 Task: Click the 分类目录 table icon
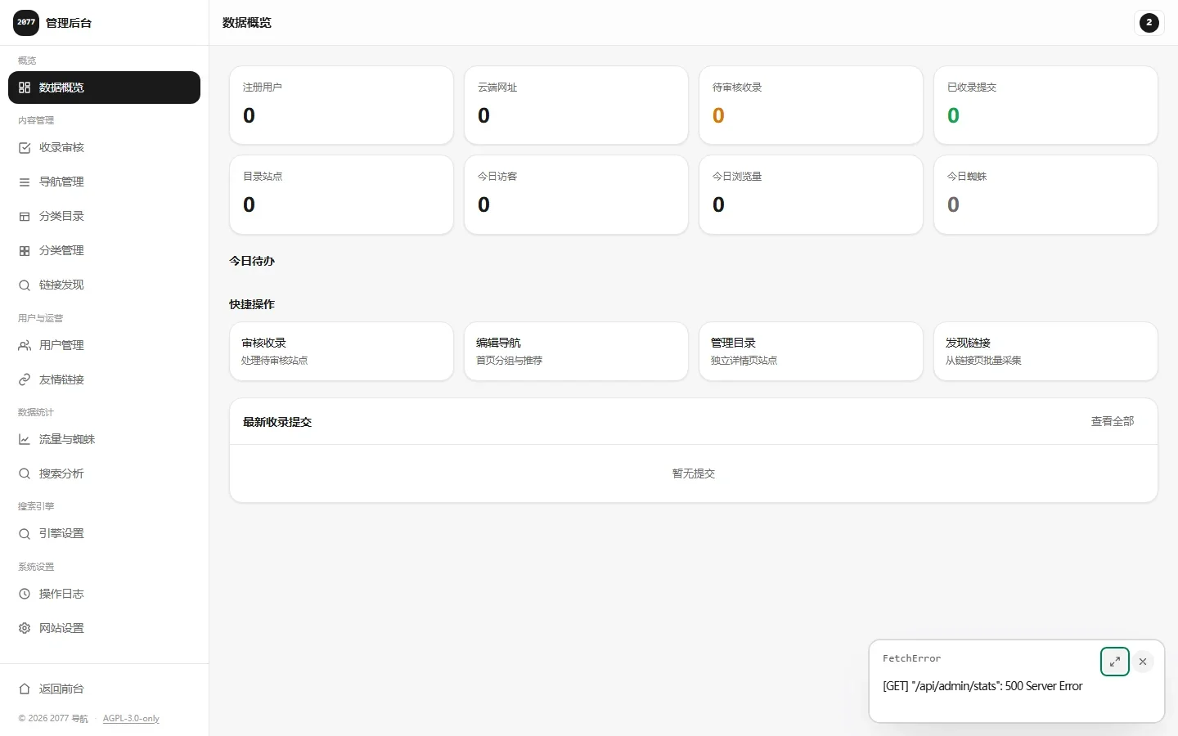click(x=25, y=217)
